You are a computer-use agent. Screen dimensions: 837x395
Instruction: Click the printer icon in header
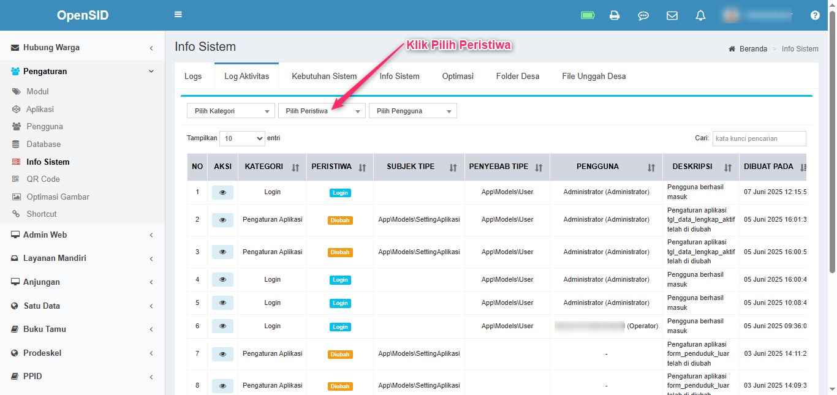coord(615,15)
